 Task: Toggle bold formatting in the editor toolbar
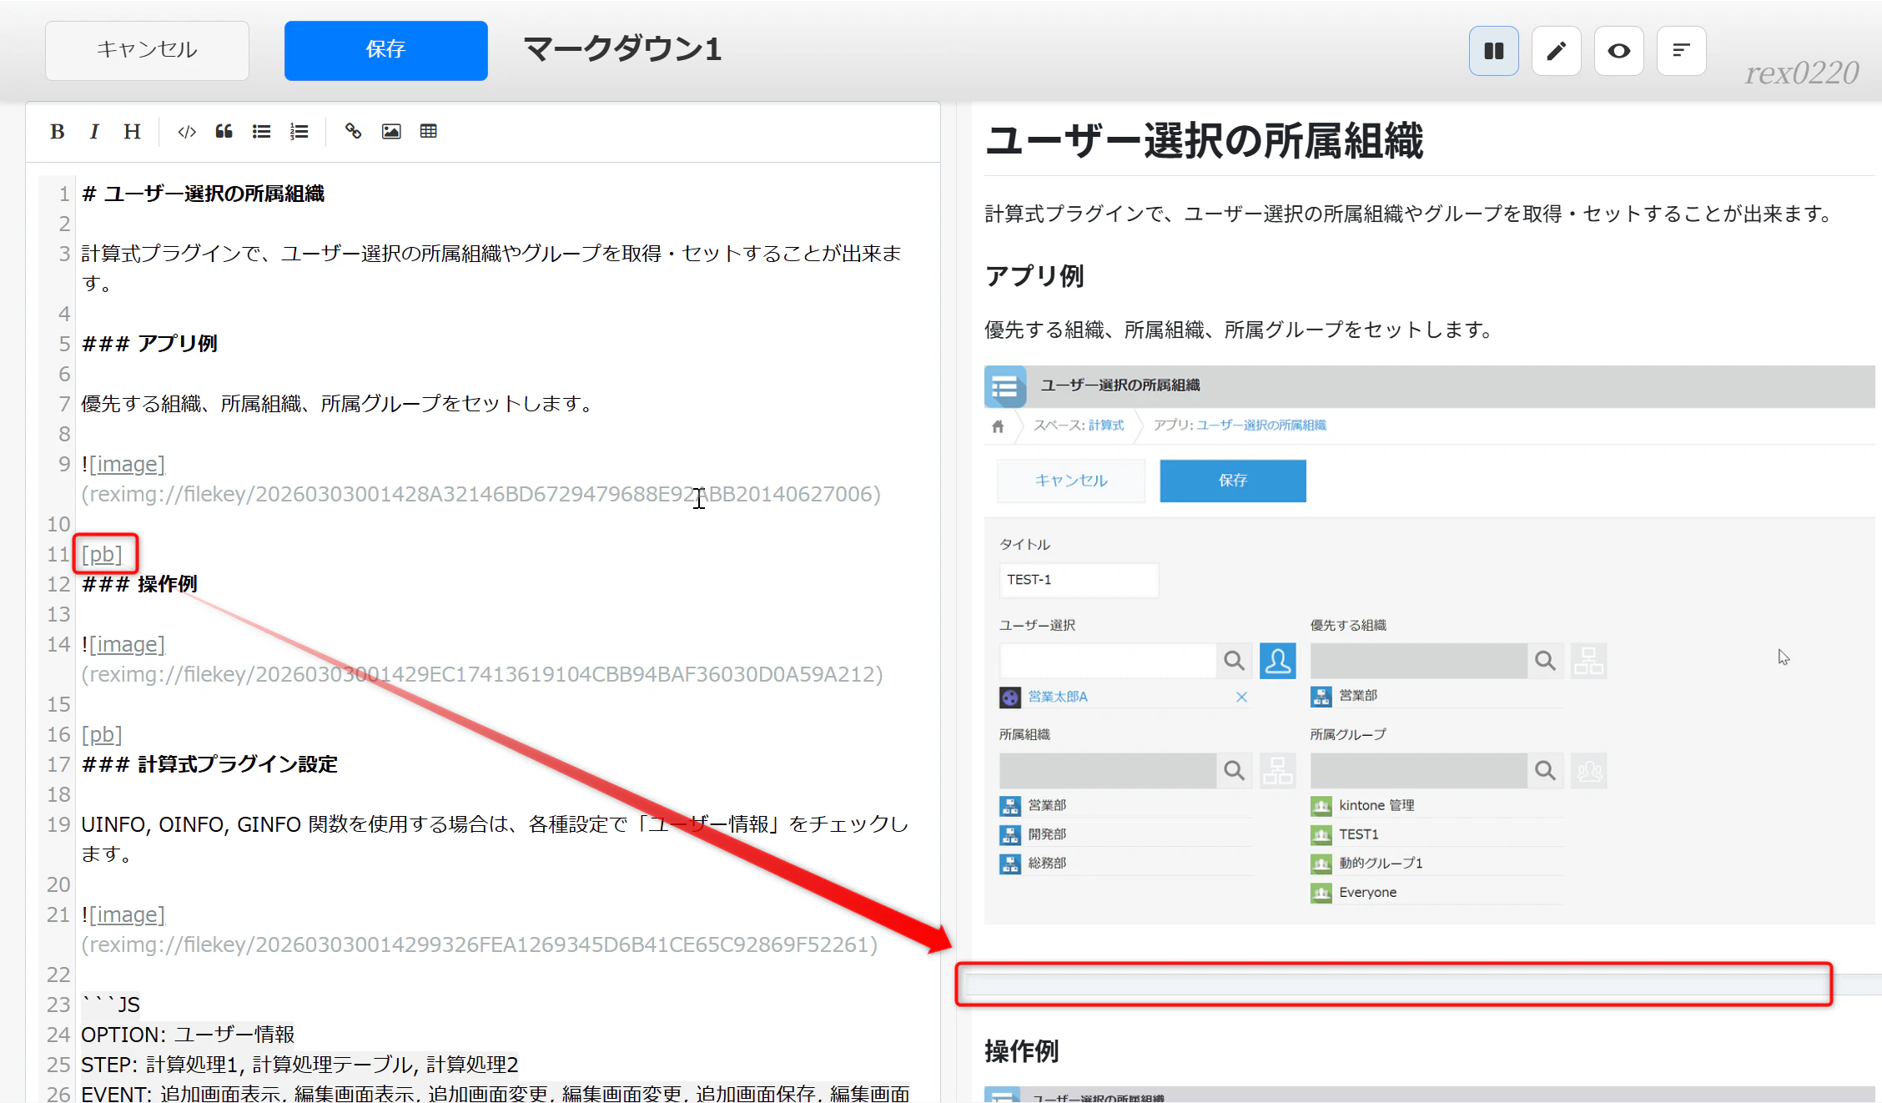tap(57, 131)
